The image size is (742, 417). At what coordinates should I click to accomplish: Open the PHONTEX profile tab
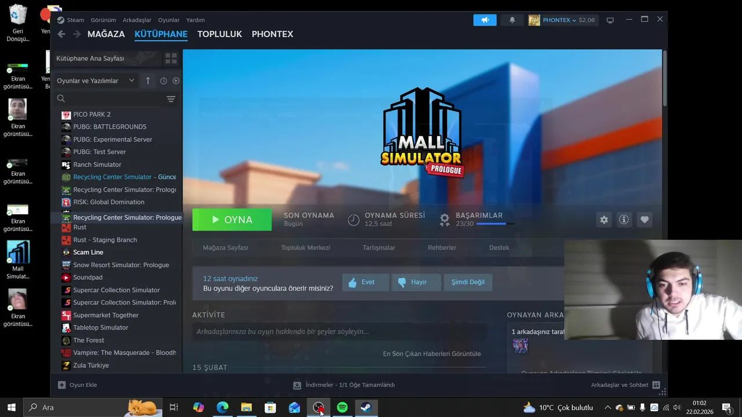point(272,34)
